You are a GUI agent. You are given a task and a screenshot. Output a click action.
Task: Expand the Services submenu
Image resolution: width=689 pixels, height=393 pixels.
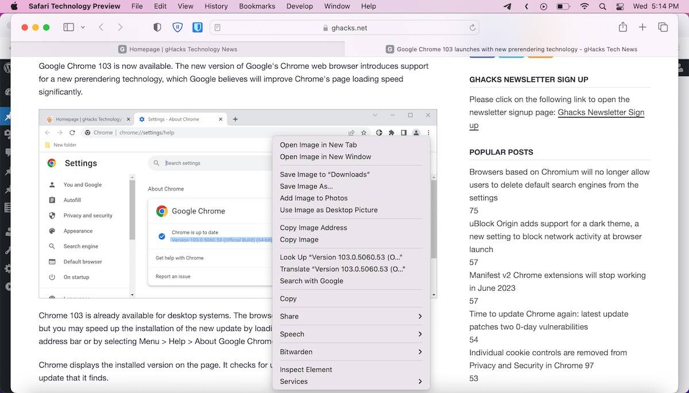click(x=351, y=382)
